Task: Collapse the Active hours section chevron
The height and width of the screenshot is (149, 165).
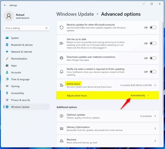Action: [155, 85]
